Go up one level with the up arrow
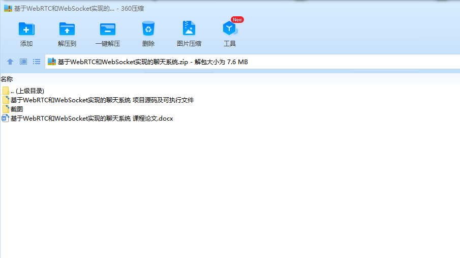 click(x=10, y=62)
